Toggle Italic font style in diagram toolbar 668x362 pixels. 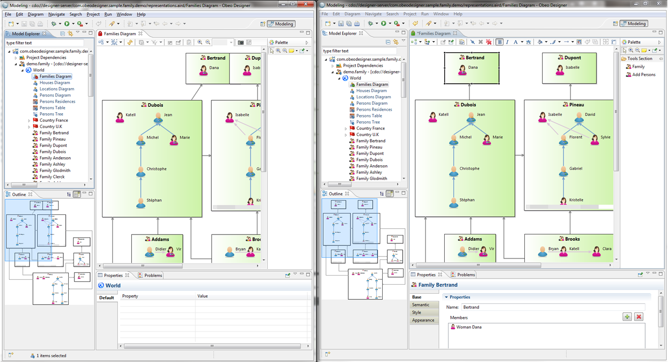(x=507, y=42)
